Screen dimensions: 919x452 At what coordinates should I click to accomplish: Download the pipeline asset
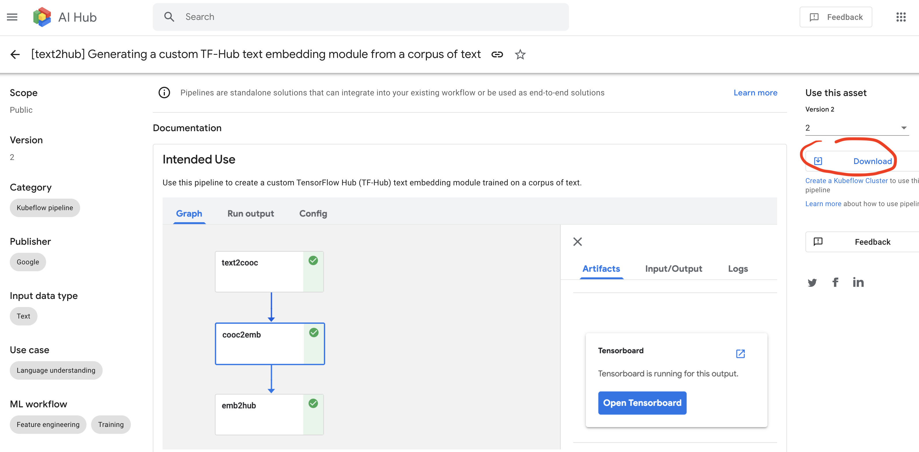pyautogui.click(x=872, y=161)
